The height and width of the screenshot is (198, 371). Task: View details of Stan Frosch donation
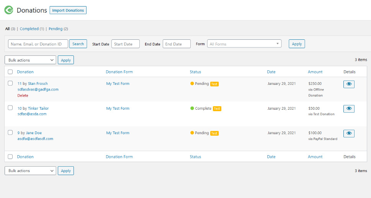tap(349, 84)
